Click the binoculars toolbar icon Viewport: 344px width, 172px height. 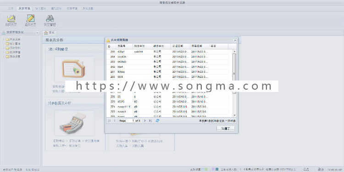50,19
